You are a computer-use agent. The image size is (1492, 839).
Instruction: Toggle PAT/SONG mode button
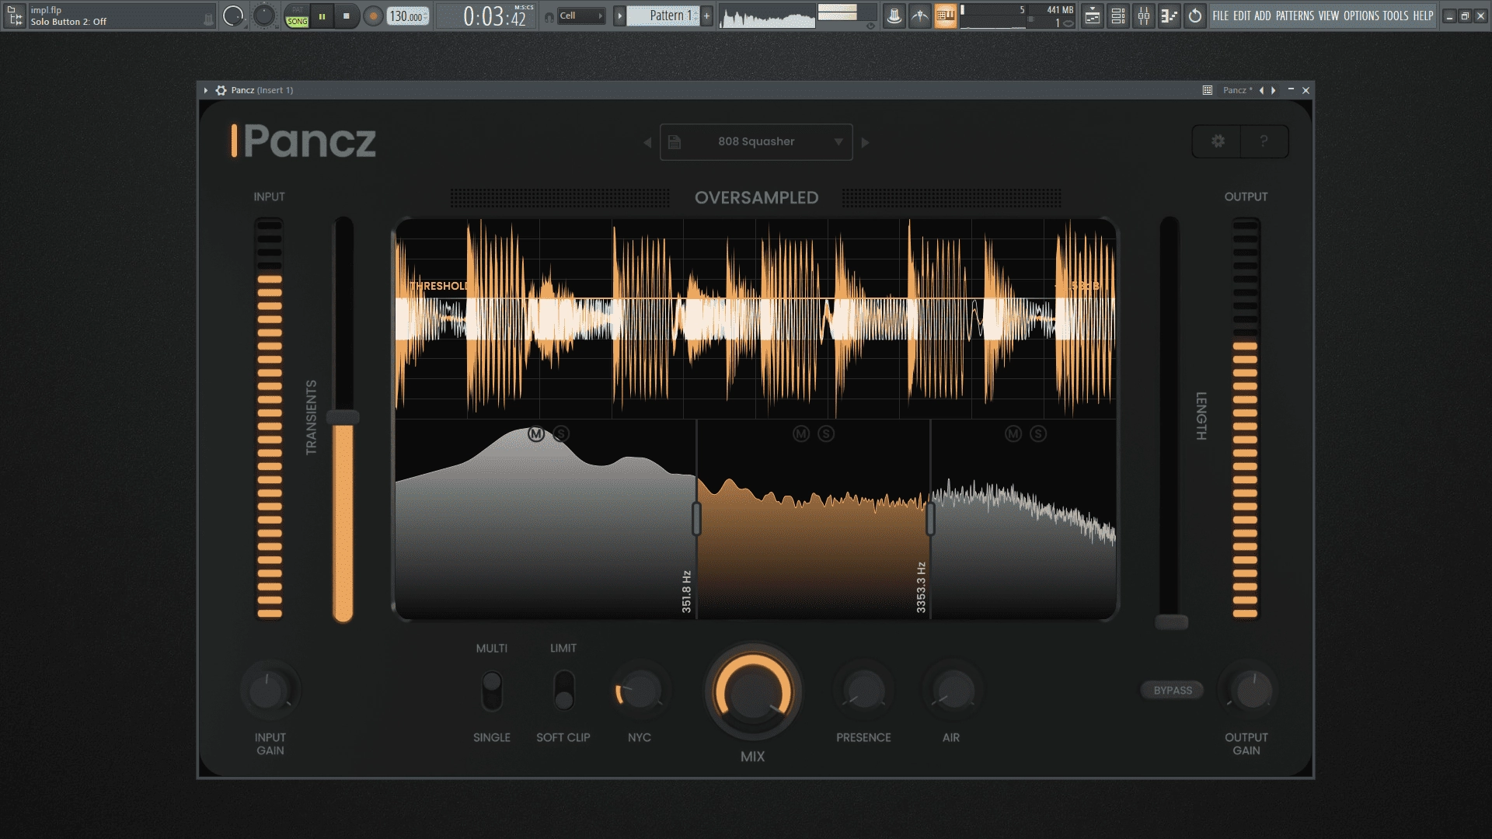coord(297,16)
